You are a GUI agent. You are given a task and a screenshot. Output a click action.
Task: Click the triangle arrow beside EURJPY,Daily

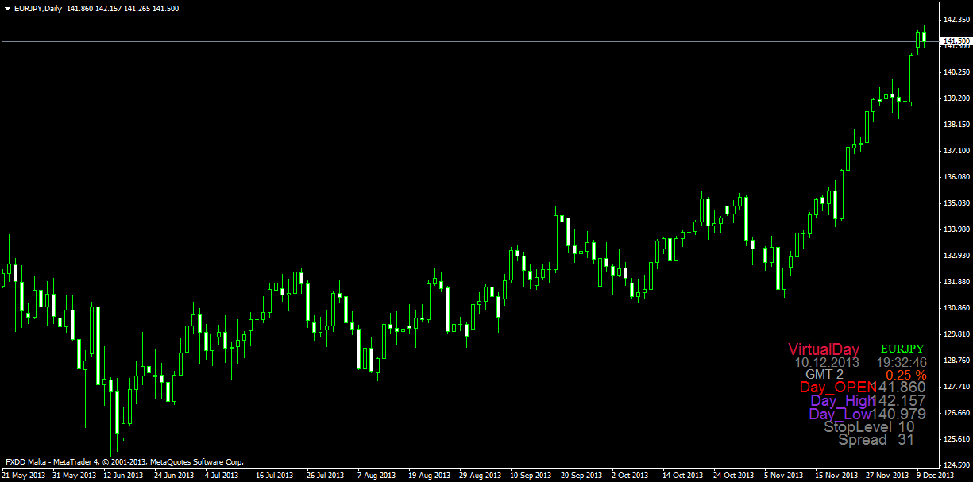(7, 8)
